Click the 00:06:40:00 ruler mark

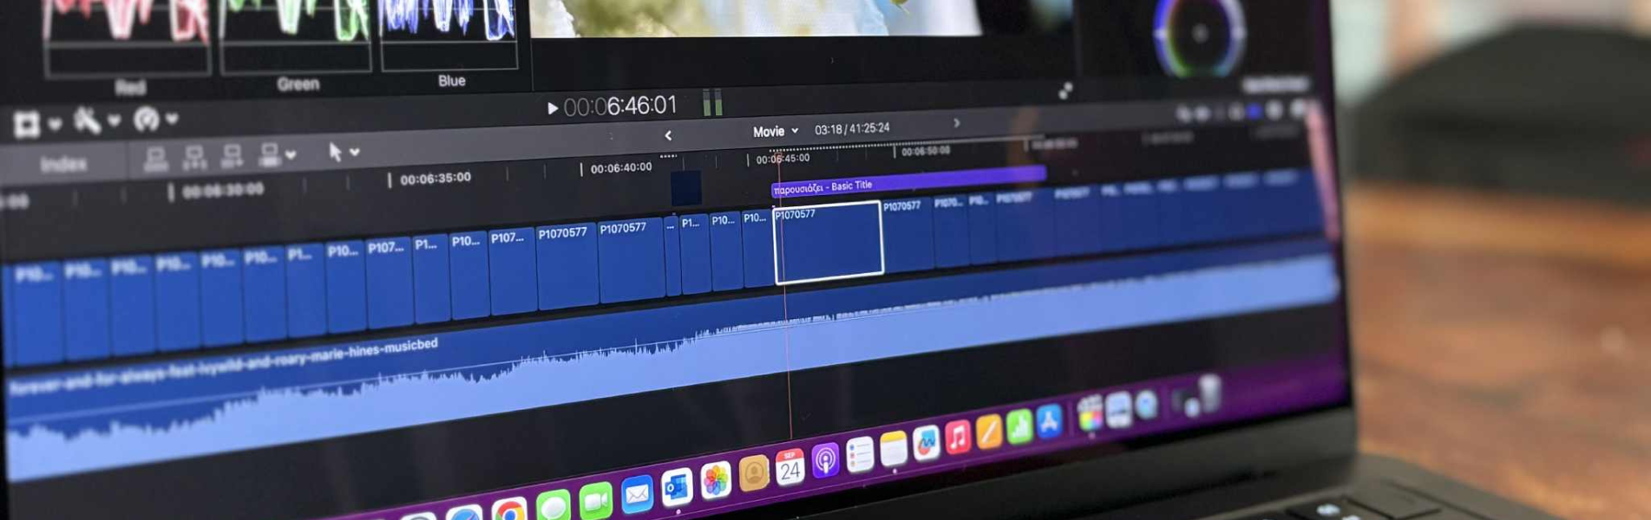coord(621,168)
